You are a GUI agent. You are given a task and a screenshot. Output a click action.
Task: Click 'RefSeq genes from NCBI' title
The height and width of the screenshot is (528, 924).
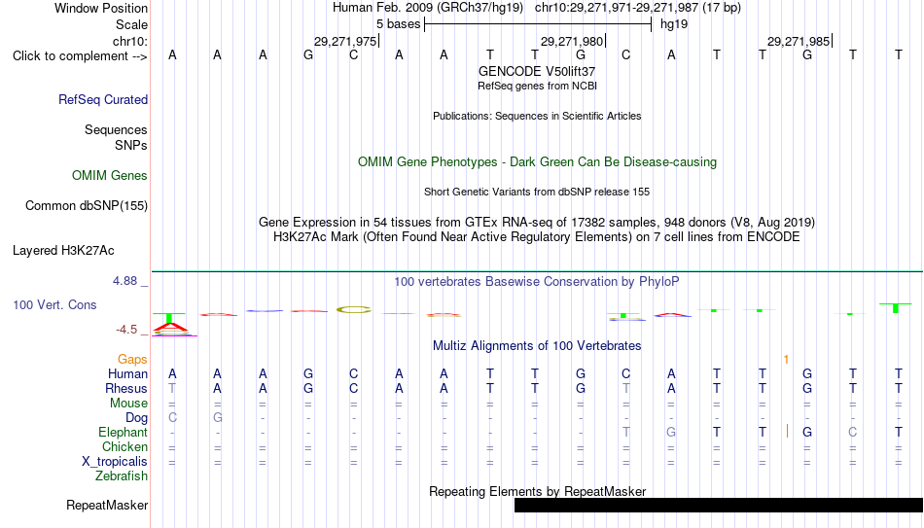tap(537, 86)
